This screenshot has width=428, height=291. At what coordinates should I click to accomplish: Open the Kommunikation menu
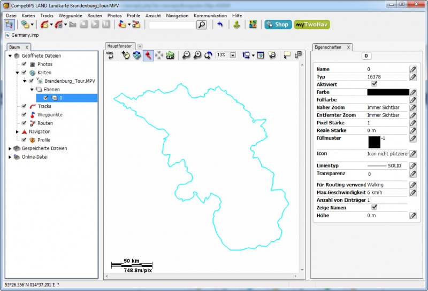pos(210,15)
